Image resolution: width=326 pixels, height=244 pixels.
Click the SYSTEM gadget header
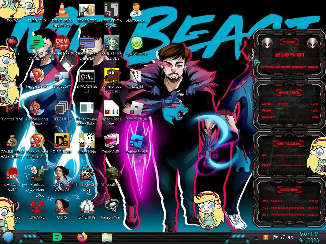coord(289,92)
